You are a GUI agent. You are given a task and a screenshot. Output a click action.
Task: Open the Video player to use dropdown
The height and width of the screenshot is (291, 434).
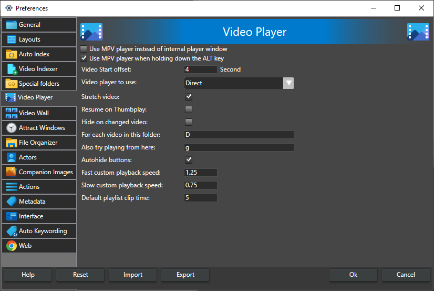click(x=288, y=83)
